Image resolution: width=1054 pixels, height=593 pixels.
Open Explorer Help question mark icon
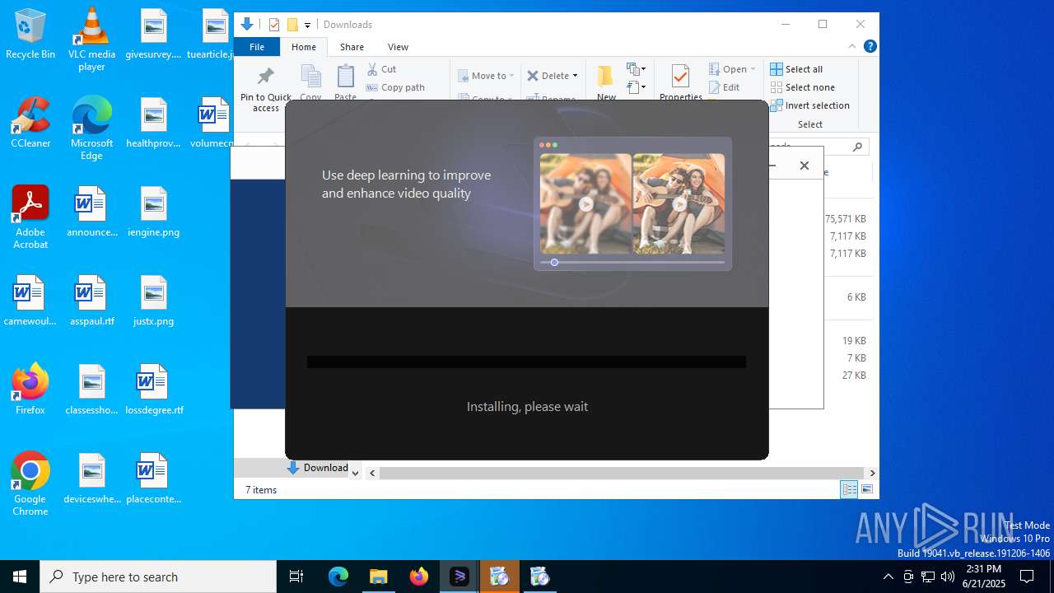coord(870,46)
